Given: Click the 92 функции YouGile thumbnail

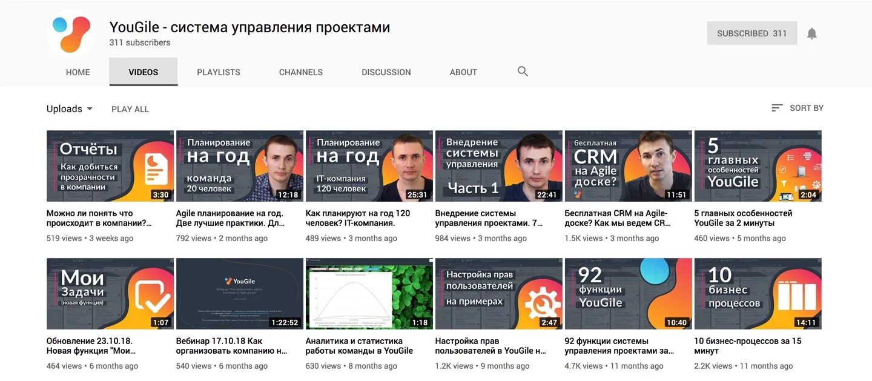Looking at the screenshot, I should coord(628,294).
